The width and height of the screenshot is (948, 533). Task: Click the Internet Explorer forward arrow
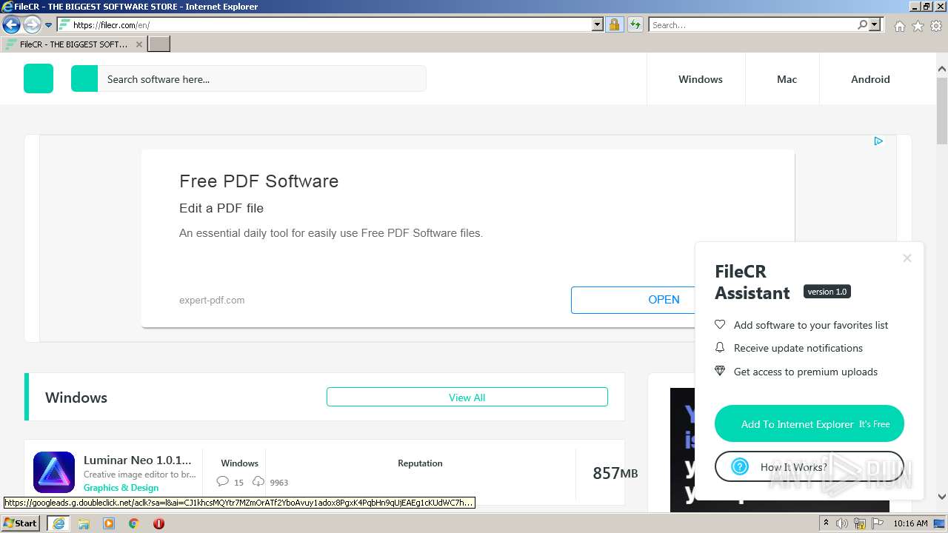point(32,25)
